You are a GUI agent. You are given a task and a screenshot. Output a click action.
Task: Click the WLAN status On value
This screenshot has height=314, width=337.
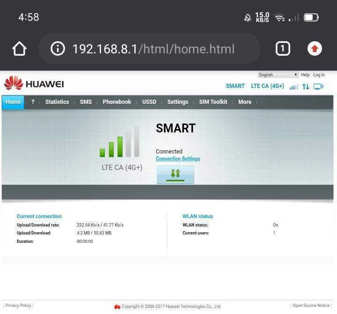(x=276, y=225)
